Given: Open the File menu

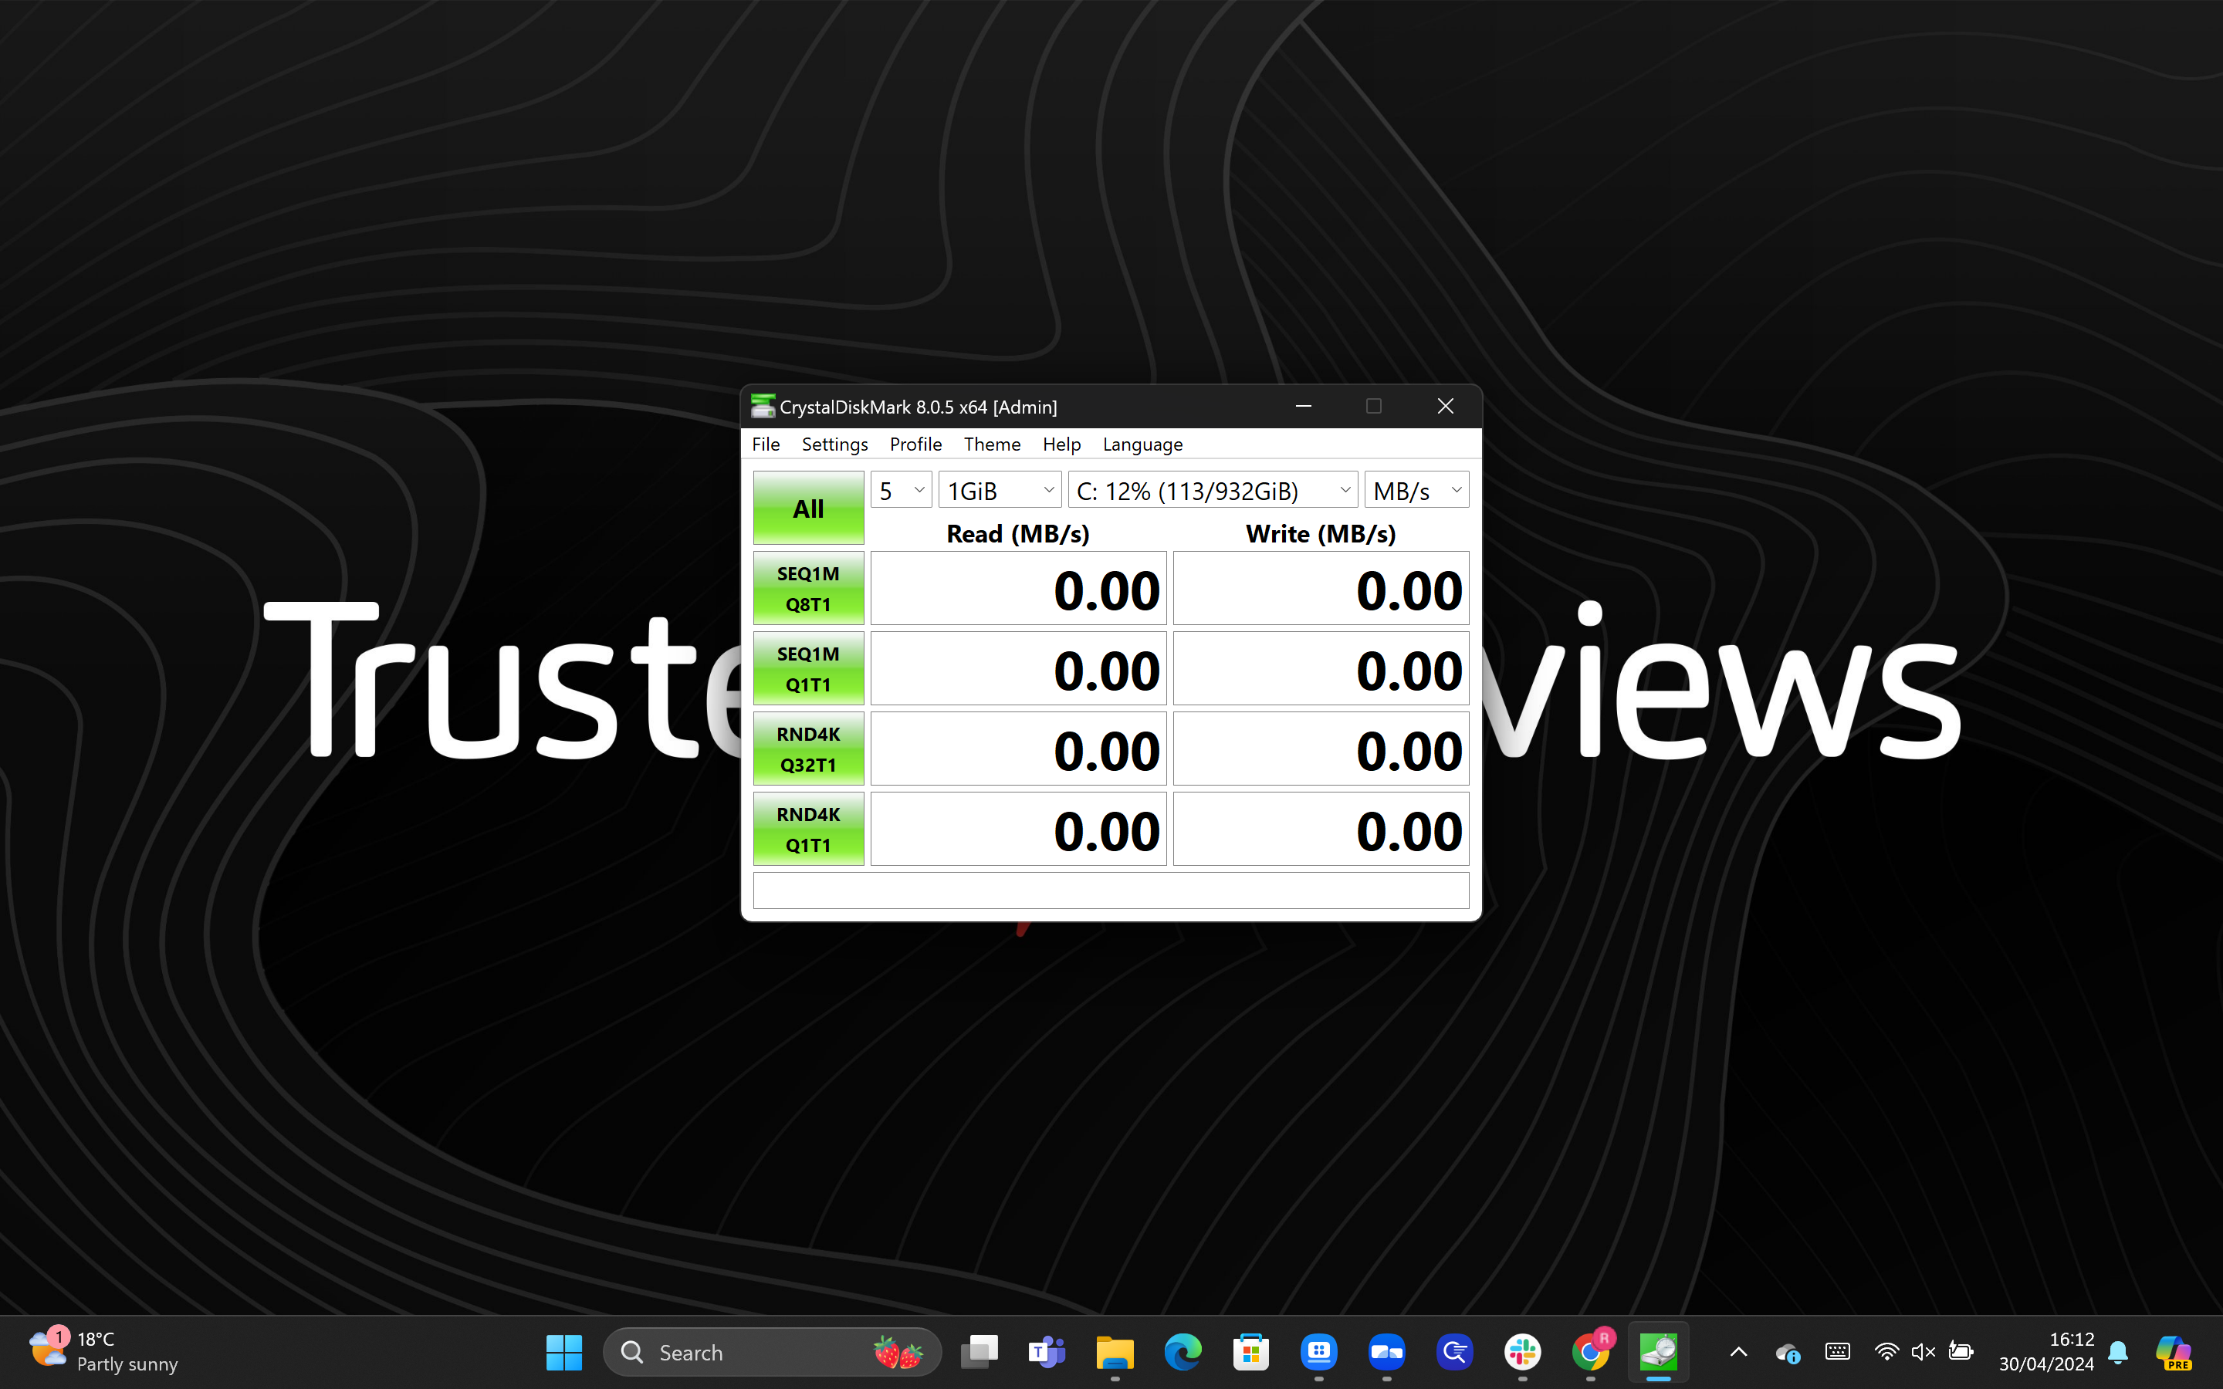Looking at the screenshot, I should pos(765,444).
